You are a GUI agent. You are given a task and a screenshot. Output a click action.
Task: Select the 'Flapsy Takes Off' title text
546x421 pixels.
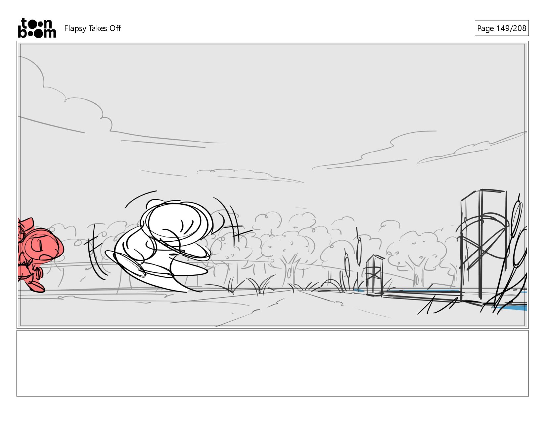[92, 28]
